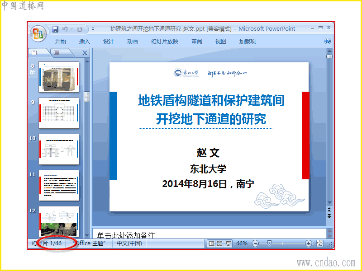The image size is (362, 271).
Task: Click the Redo icon in quick access toolbar
Action: click(x=80, y=29)
